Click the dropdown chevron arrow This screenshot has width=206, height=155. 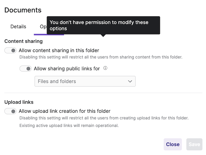pyautogui.click(x=130, y=81)
